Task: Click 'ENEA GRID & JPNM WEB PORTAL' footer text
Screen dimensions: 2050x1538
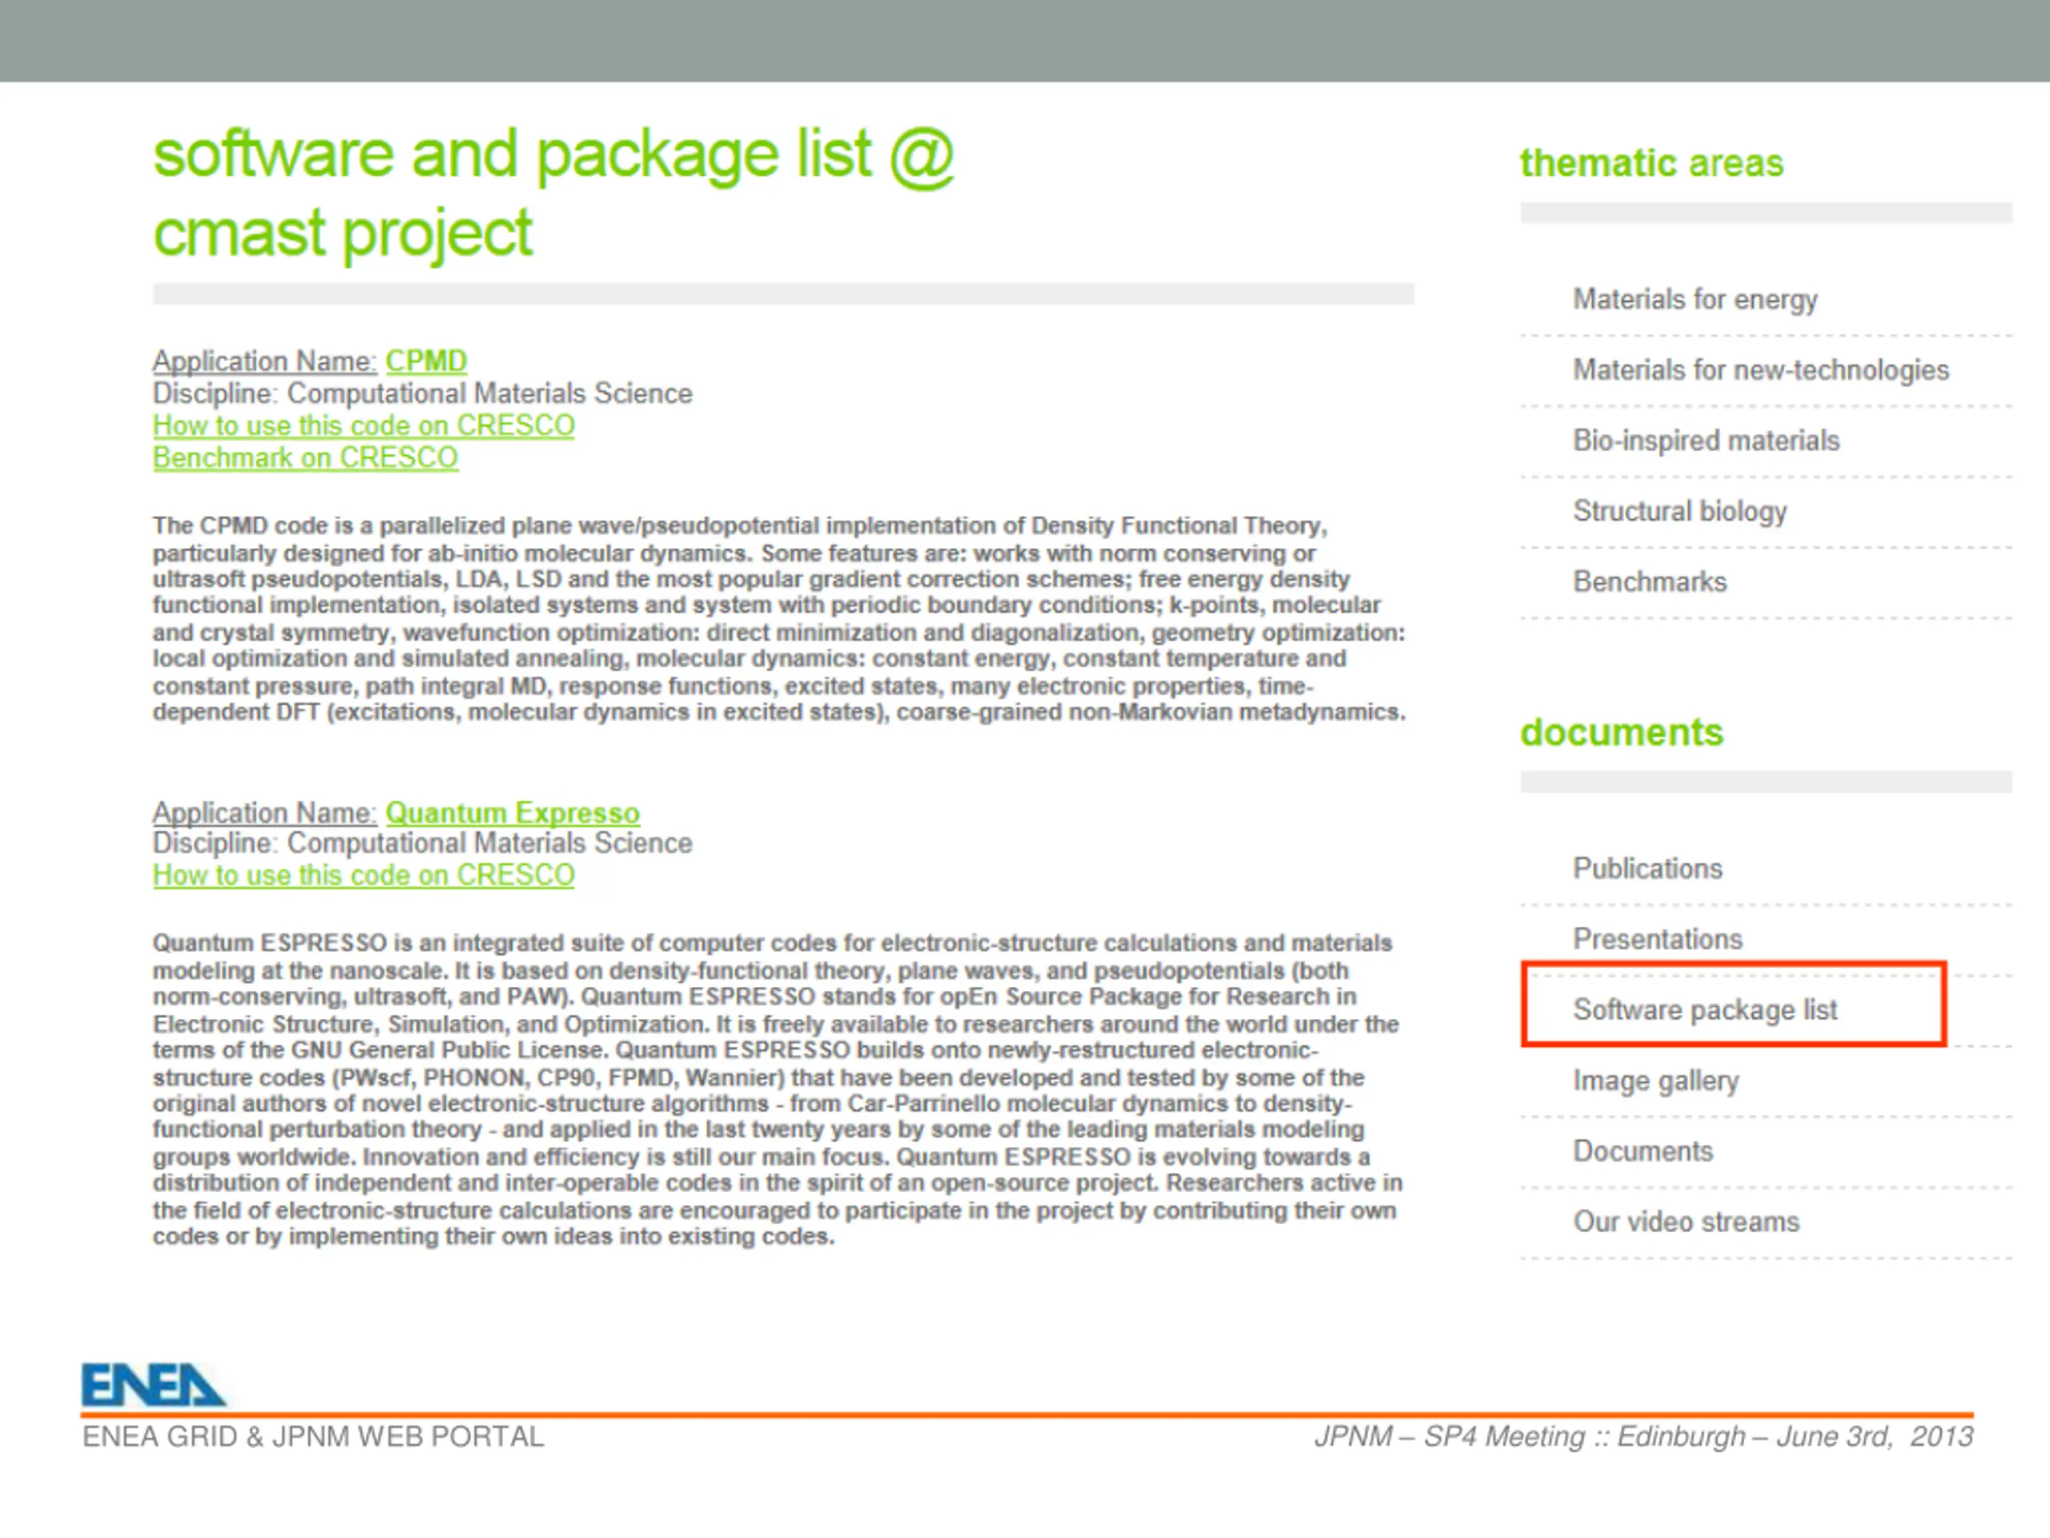Action: [313, 1437]
